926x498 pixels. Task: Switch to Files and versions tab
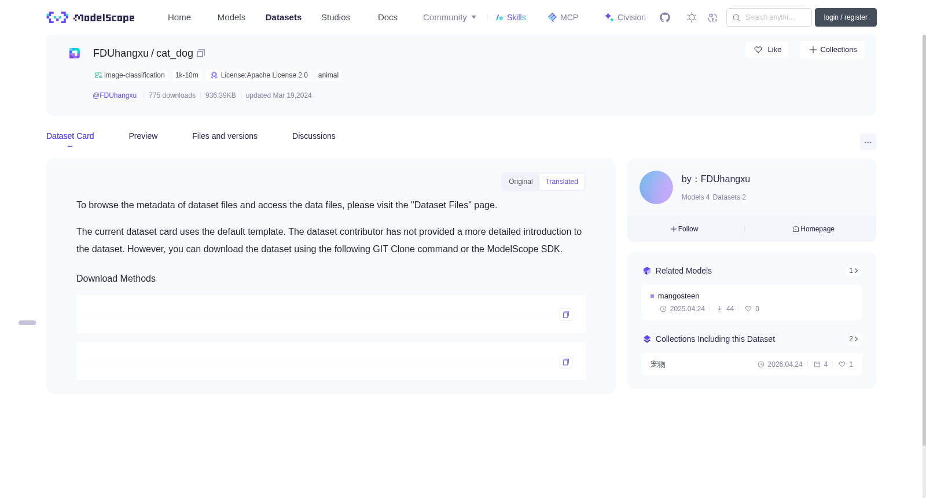[x=225, y=136]
